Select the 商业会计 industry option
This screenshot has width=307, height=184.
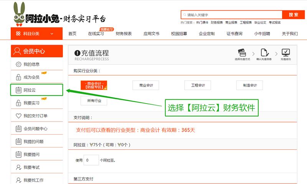(146, 85)
